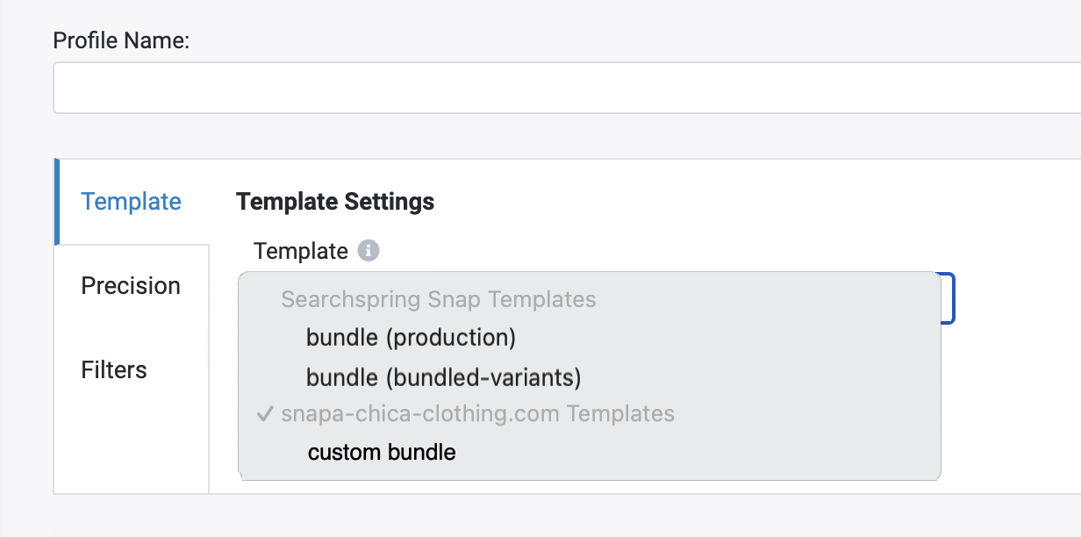Switch to the Template tab
This screenshot has width=1081, height=537.
132,202
